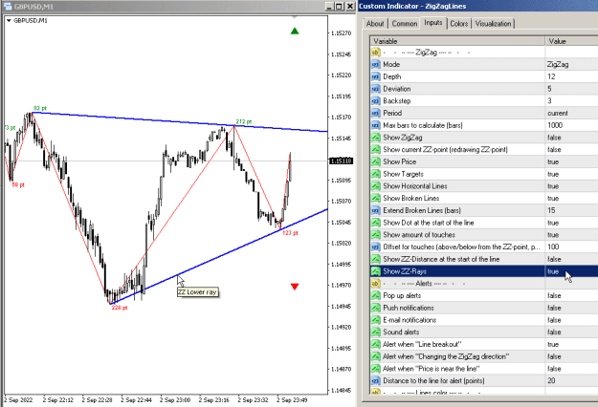Click the Mode row icon

tap(376, 64)
